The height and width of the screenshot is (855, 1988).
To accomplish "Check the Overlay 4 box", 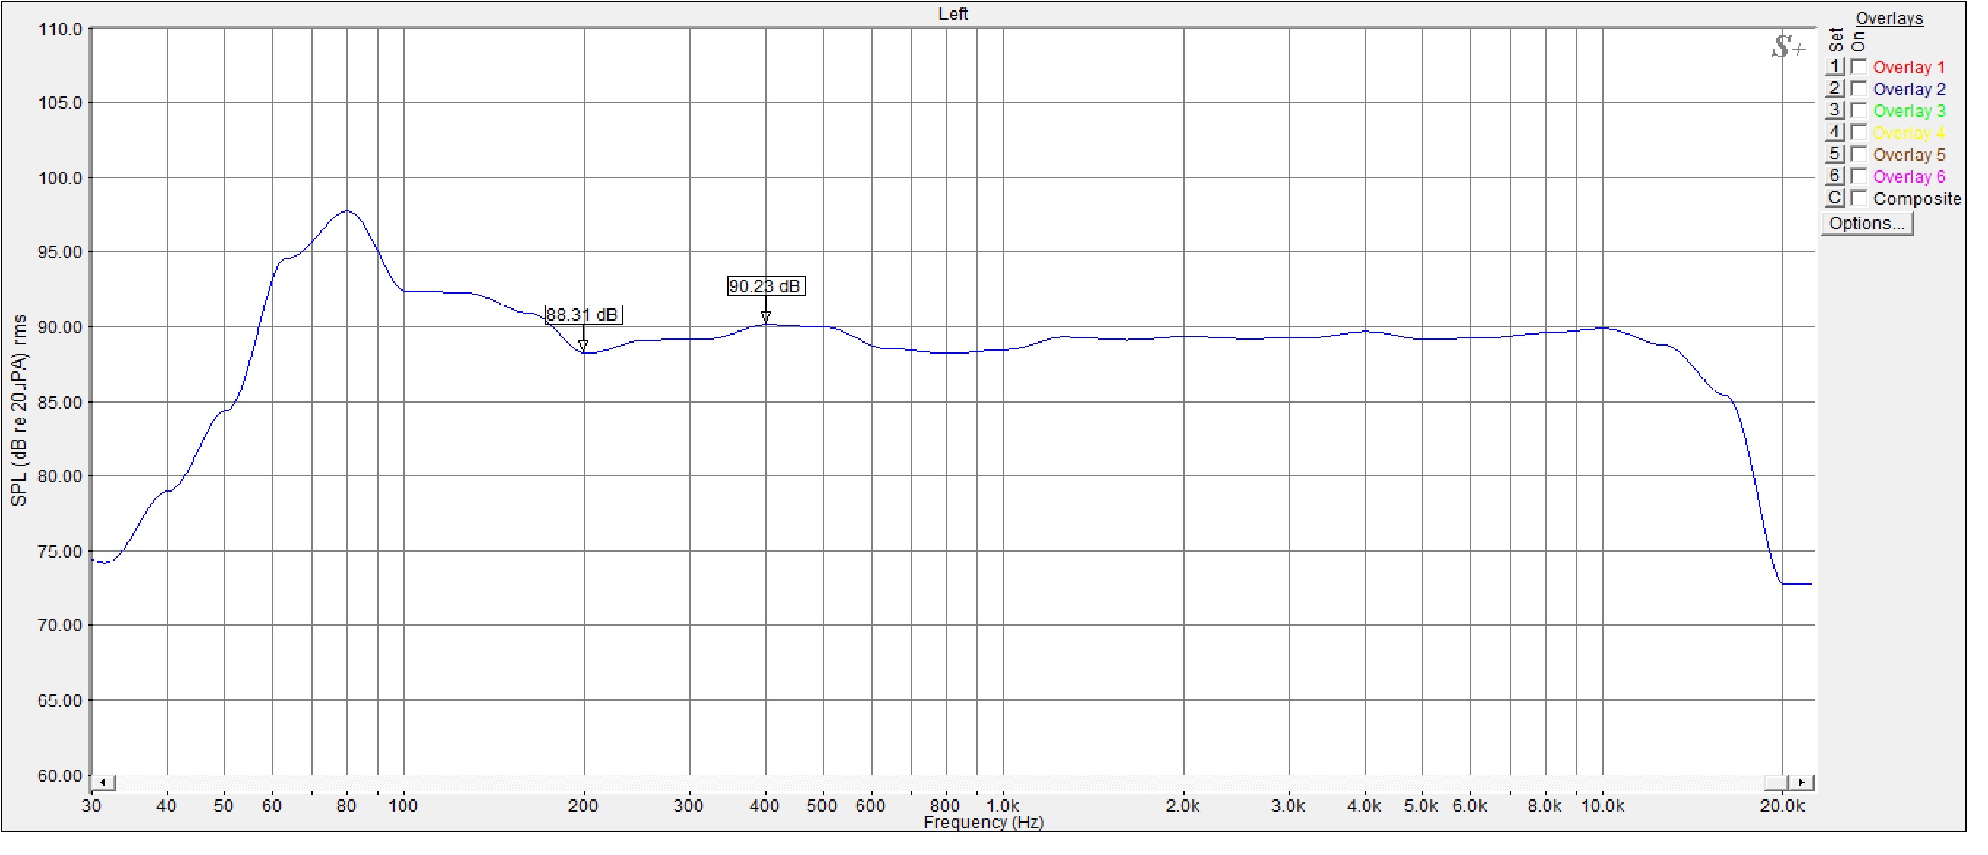I will [1859, 133].
